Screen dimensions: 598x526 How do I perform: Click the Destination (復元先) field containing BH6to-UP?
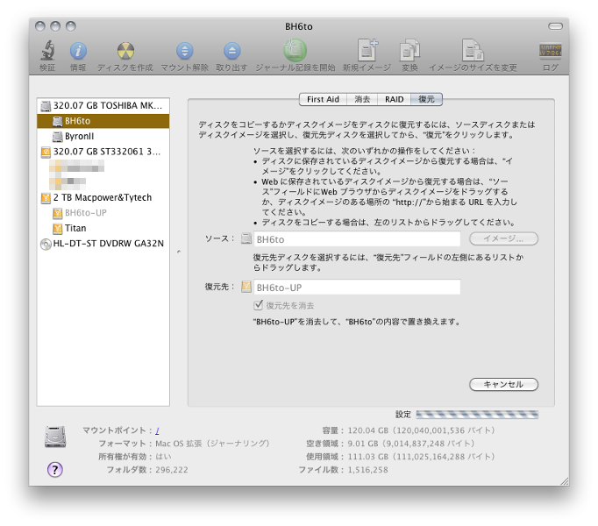tap(357, 288)
